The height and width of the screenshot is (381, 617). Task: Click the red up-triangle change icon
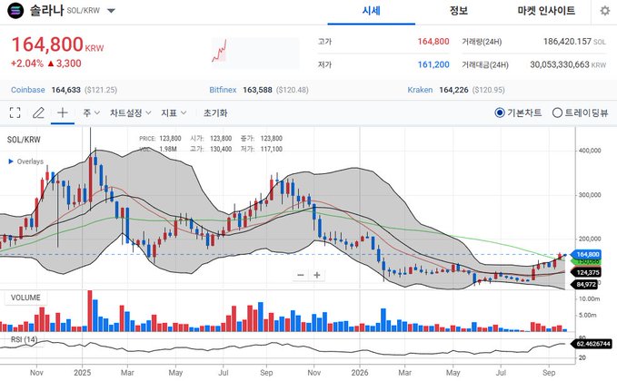point(50,63)
